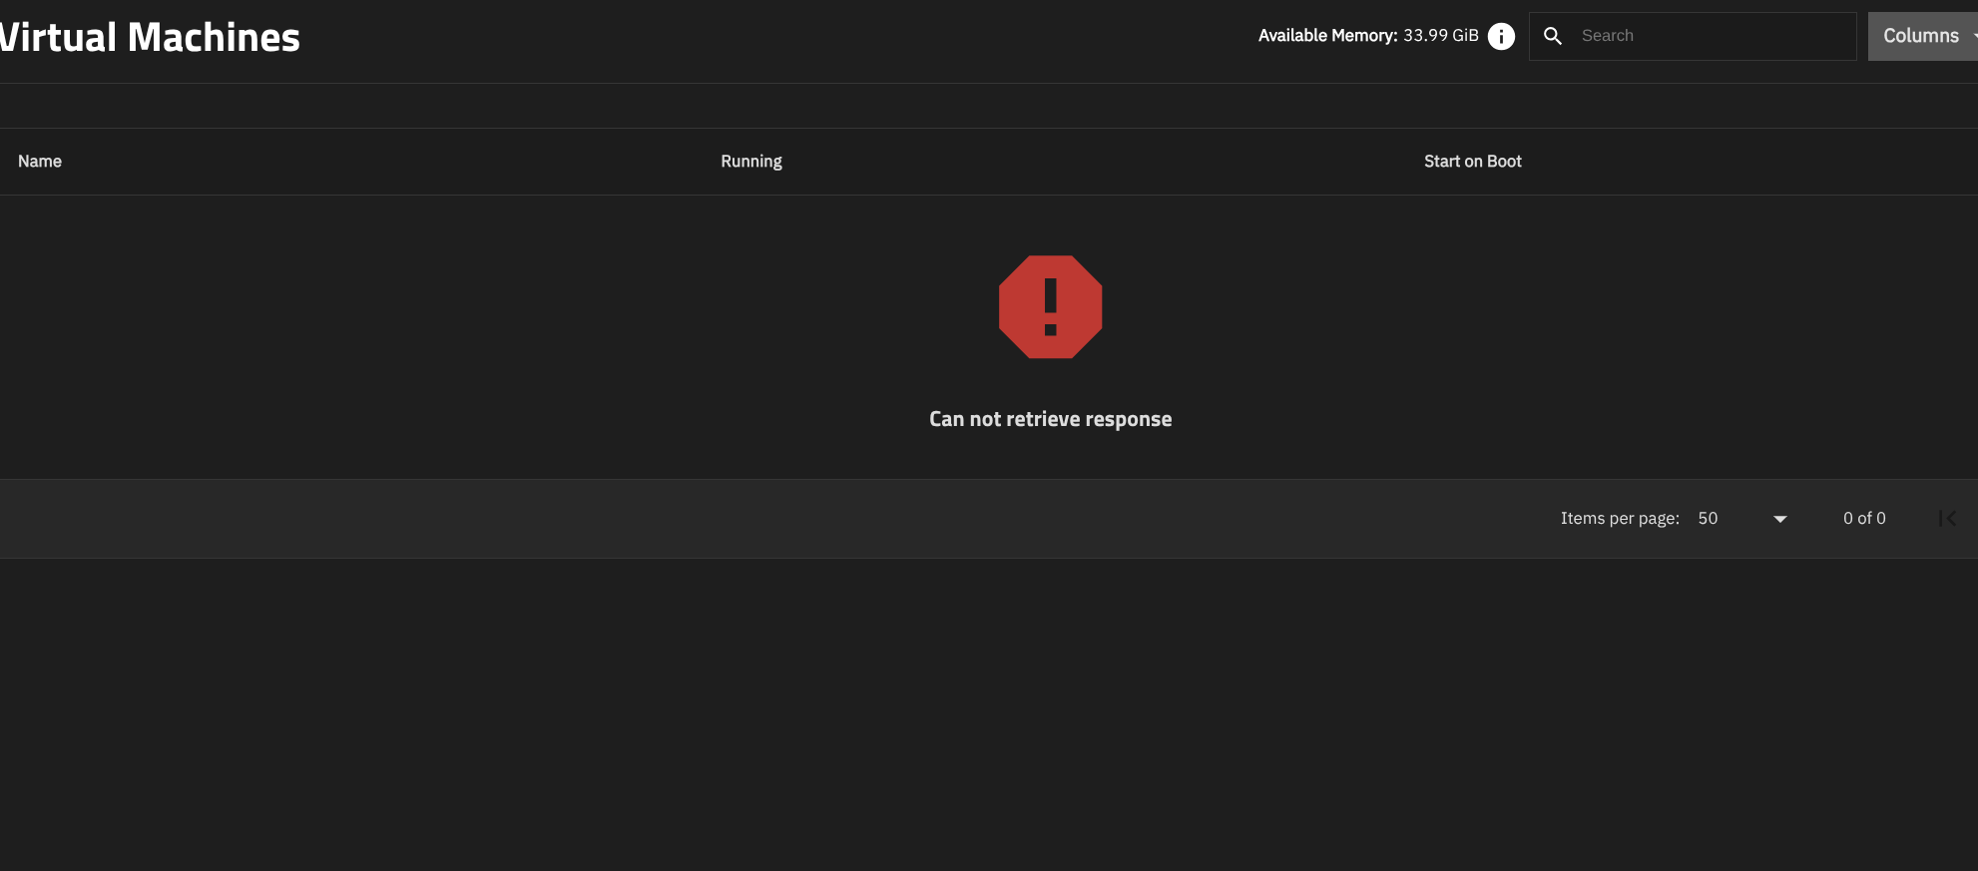Focus the Search input field
1978x871 pixels.
tap(1707, 36)
